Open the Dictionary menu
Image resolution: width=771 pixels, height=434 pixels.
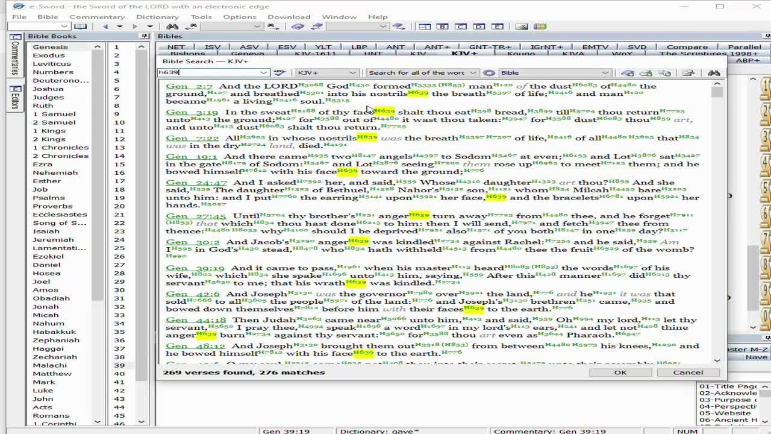coord(157,17)
